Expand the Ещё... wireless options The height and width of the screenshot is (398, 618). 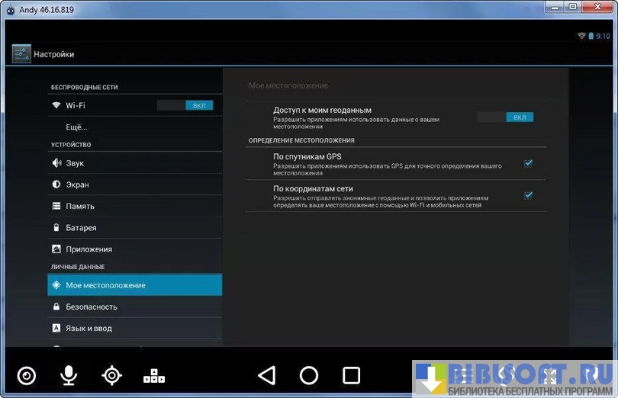pyautogui.click(x=76, y=127)
